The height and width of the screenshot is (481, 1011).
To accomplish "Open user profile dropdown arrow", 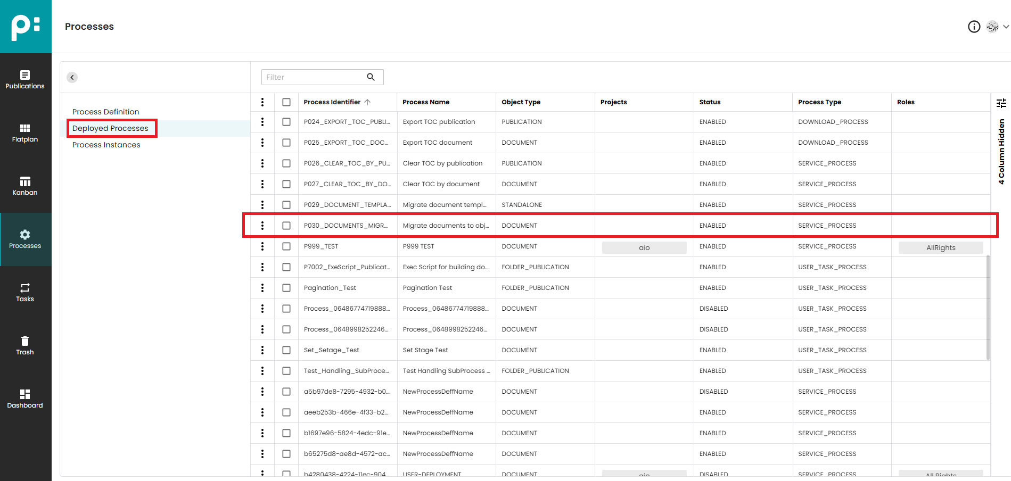I will [1006, 27].
